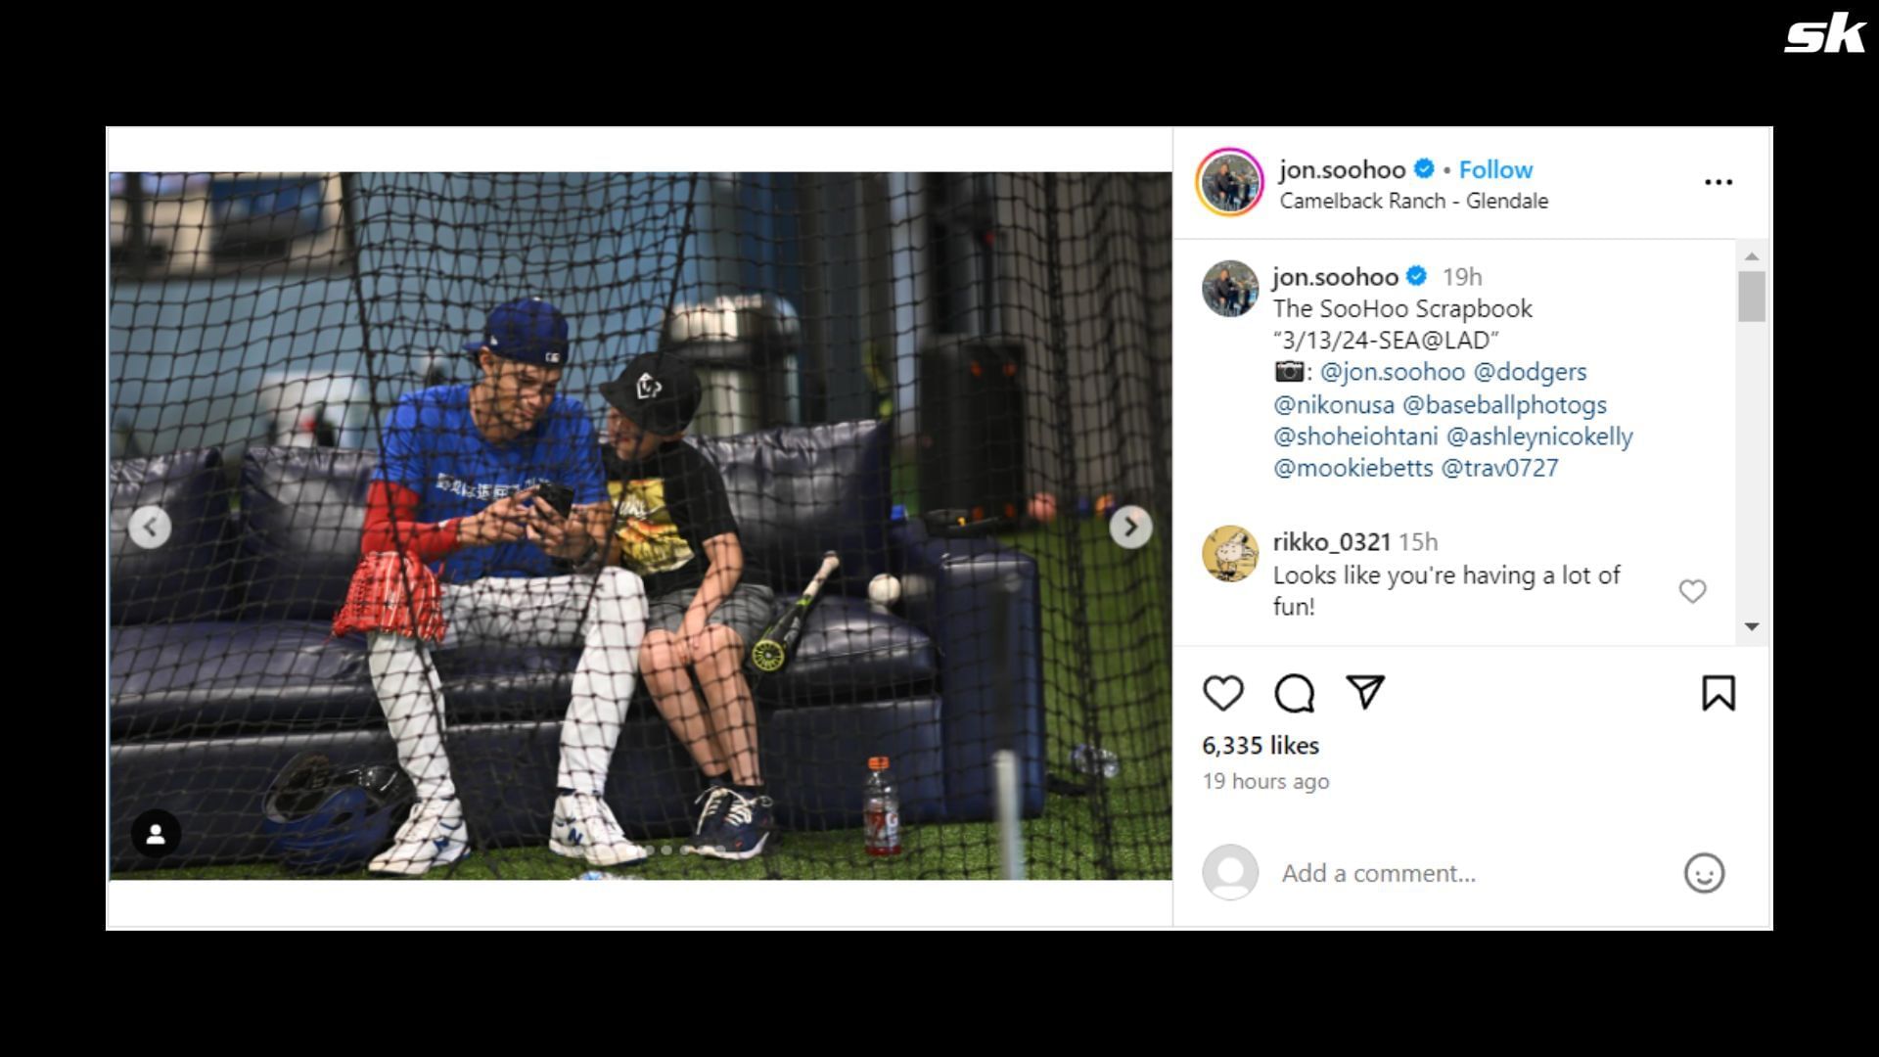
Task: Share the post via paper plane icon
Action: click(1365, 692)
